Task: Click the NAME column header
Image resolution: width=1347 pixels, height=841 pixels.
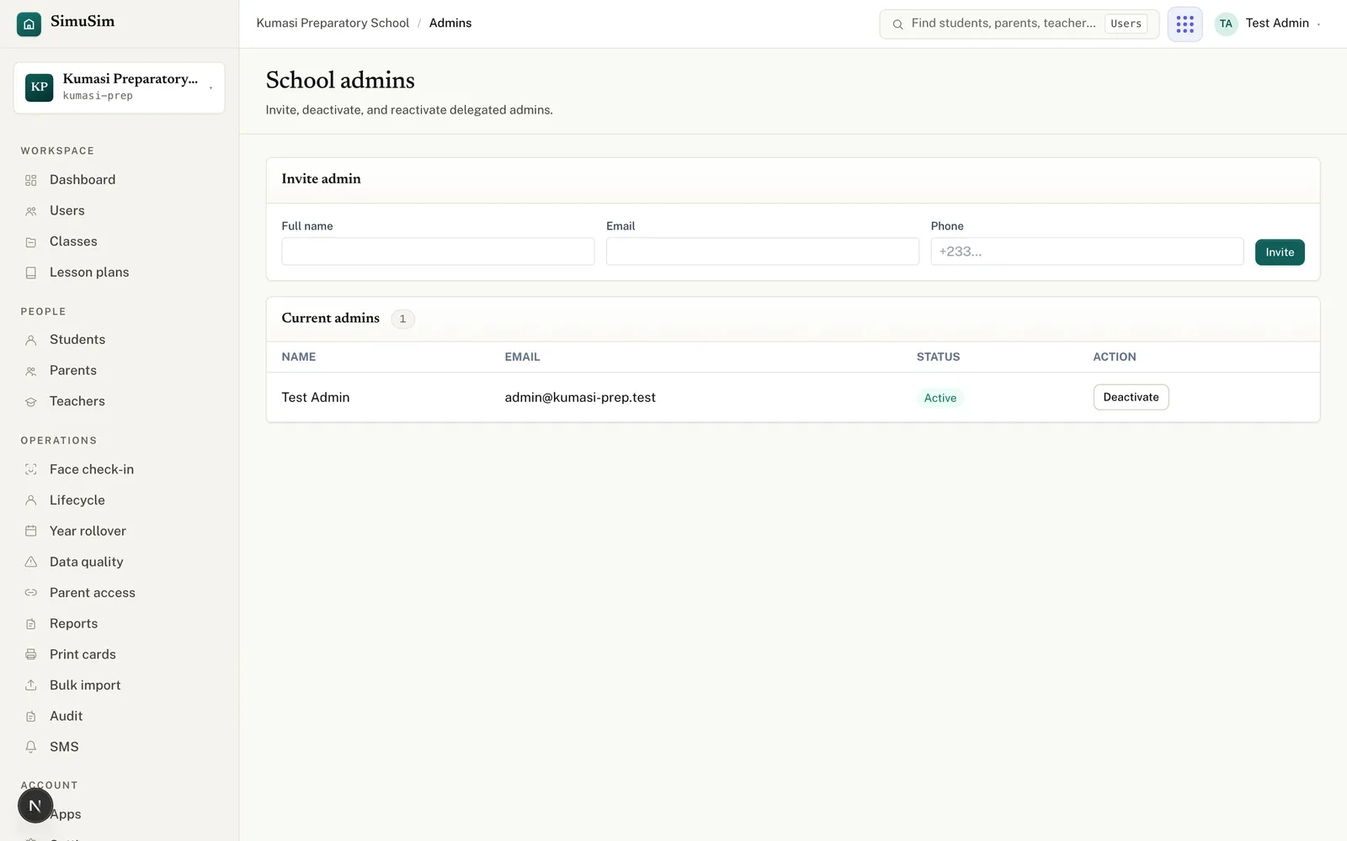Action: (299, 357)
